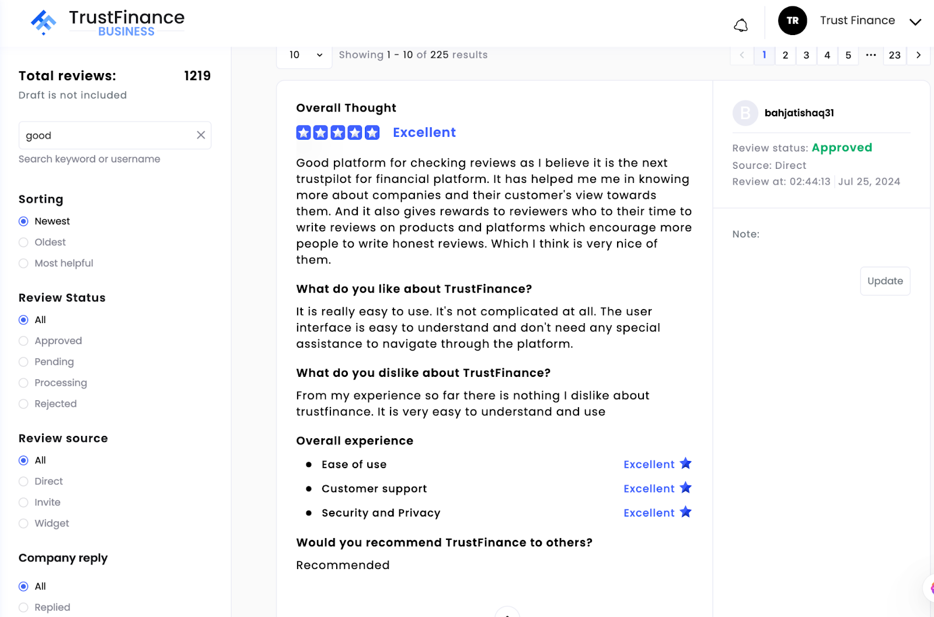Click the five-star overall rating icons
This screenshot has width=934, height=617.
(x=338, y=133)
